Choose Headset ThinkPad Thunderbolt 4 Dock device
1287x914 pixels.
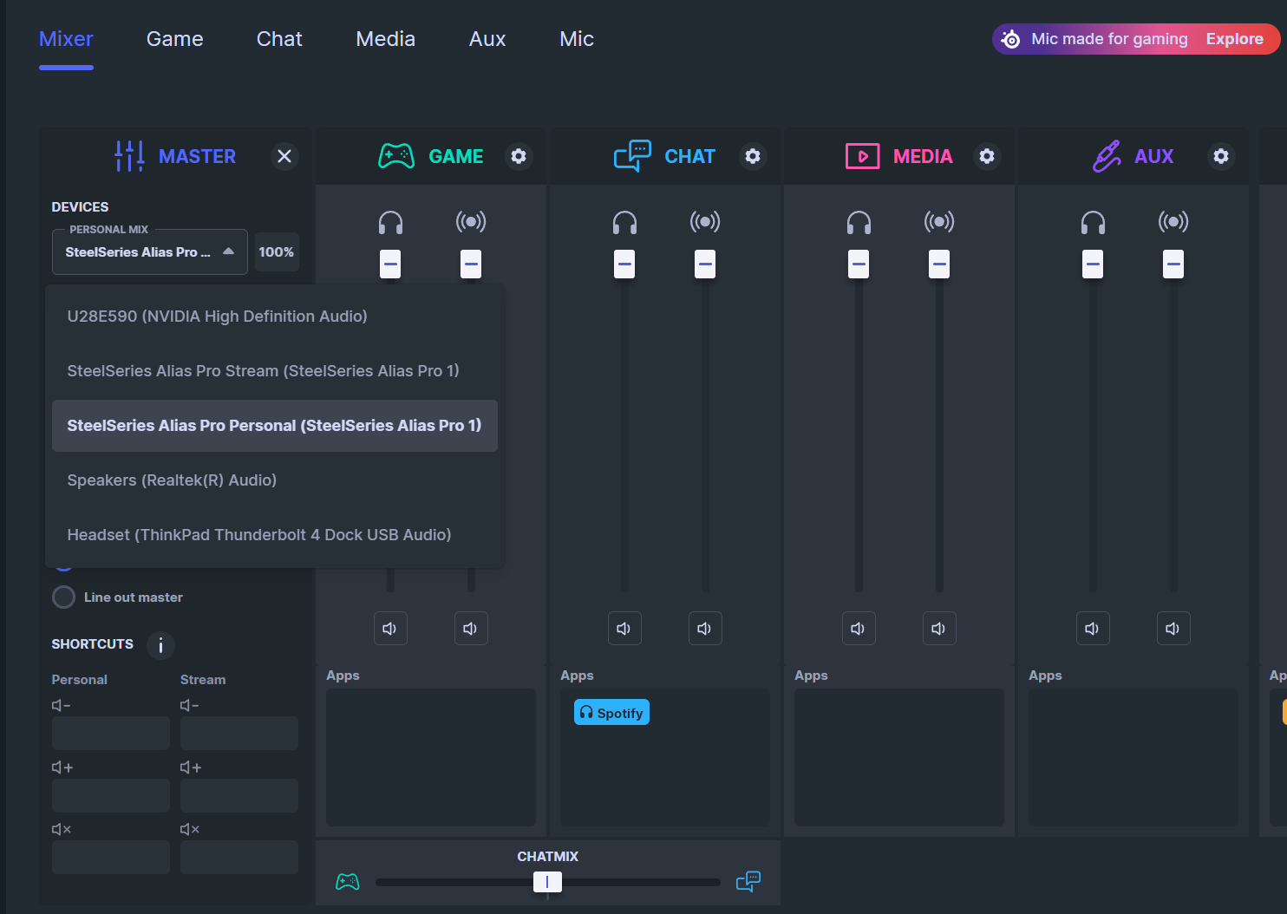tap(275, 535)
